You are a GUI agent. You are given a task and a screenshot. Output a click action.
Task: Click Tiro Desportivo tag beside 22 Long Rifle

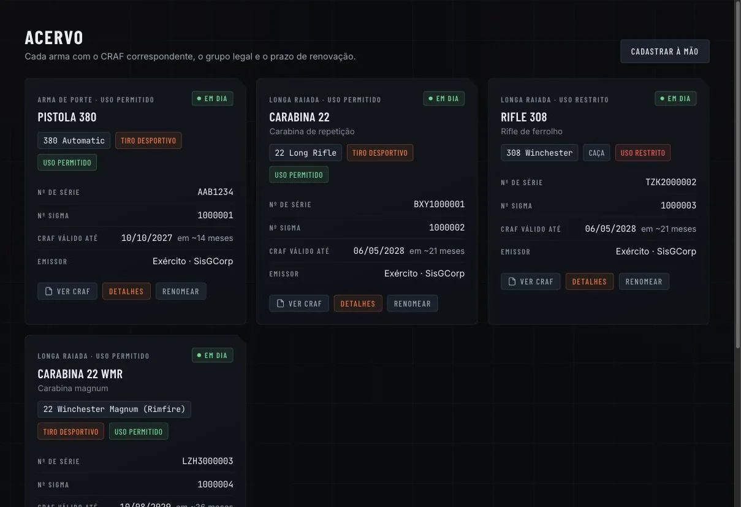(380, 153)
